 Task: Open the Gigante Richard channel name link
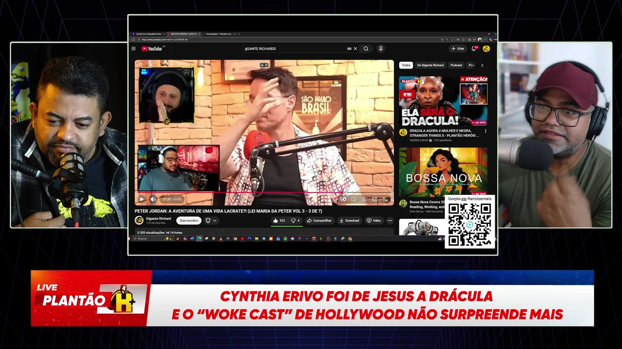click(x=158, y=219)
